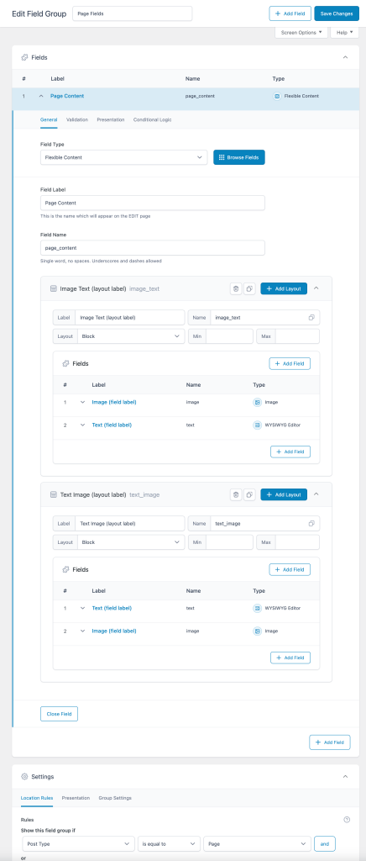The image size is (366, 861).
Task: Switch to the Validation tab
Action: (x=77, y=119)
